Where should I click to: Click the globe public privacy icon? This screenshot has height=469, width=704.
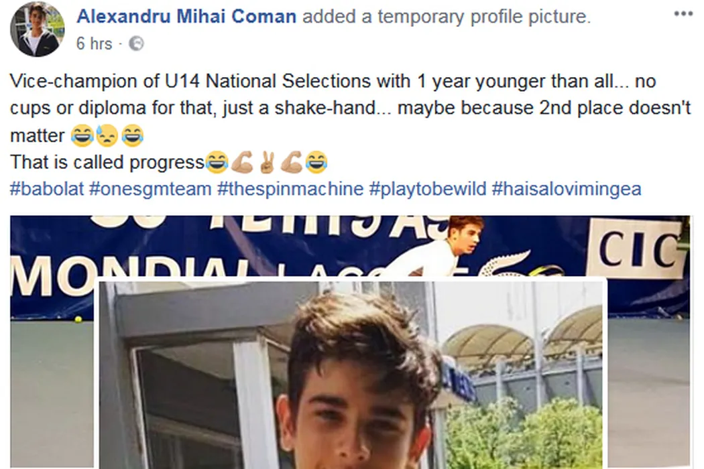tap(135, 44)
